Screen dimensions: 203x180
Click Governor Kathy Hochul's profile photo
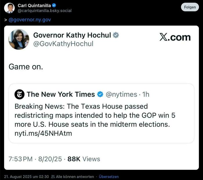[19, 39]
